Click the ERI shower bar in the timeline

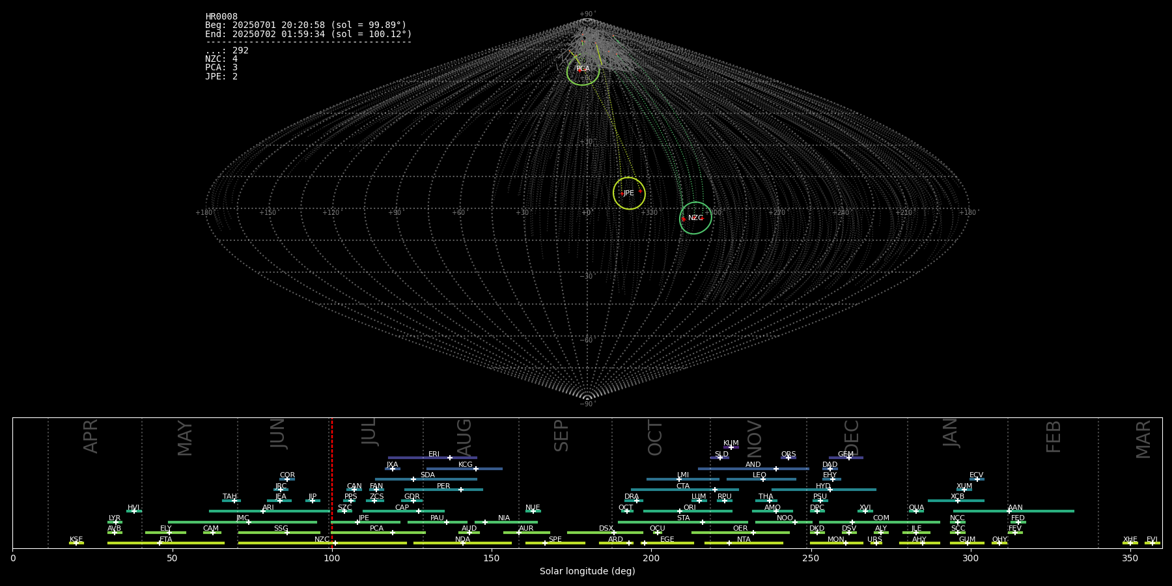(432, 458)
